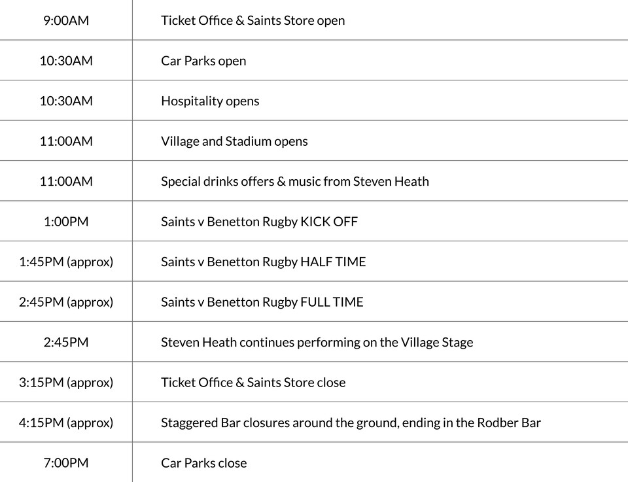The height and width of the screenshot is (482, 628).
Task: Click the 1:00PM time cell
Action: tap(66, 222)
